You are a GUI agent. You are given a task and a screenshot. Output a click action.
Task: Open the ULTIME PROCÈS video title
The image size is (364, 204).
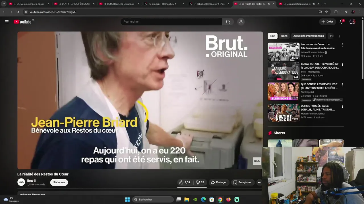(x=318, y=108)
